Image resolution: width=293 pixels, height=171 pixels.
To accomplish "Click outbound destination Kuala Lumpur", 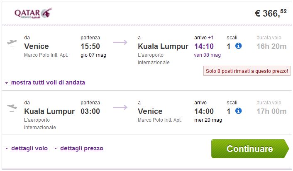I will pyautogui.click(x=163, y=46).
